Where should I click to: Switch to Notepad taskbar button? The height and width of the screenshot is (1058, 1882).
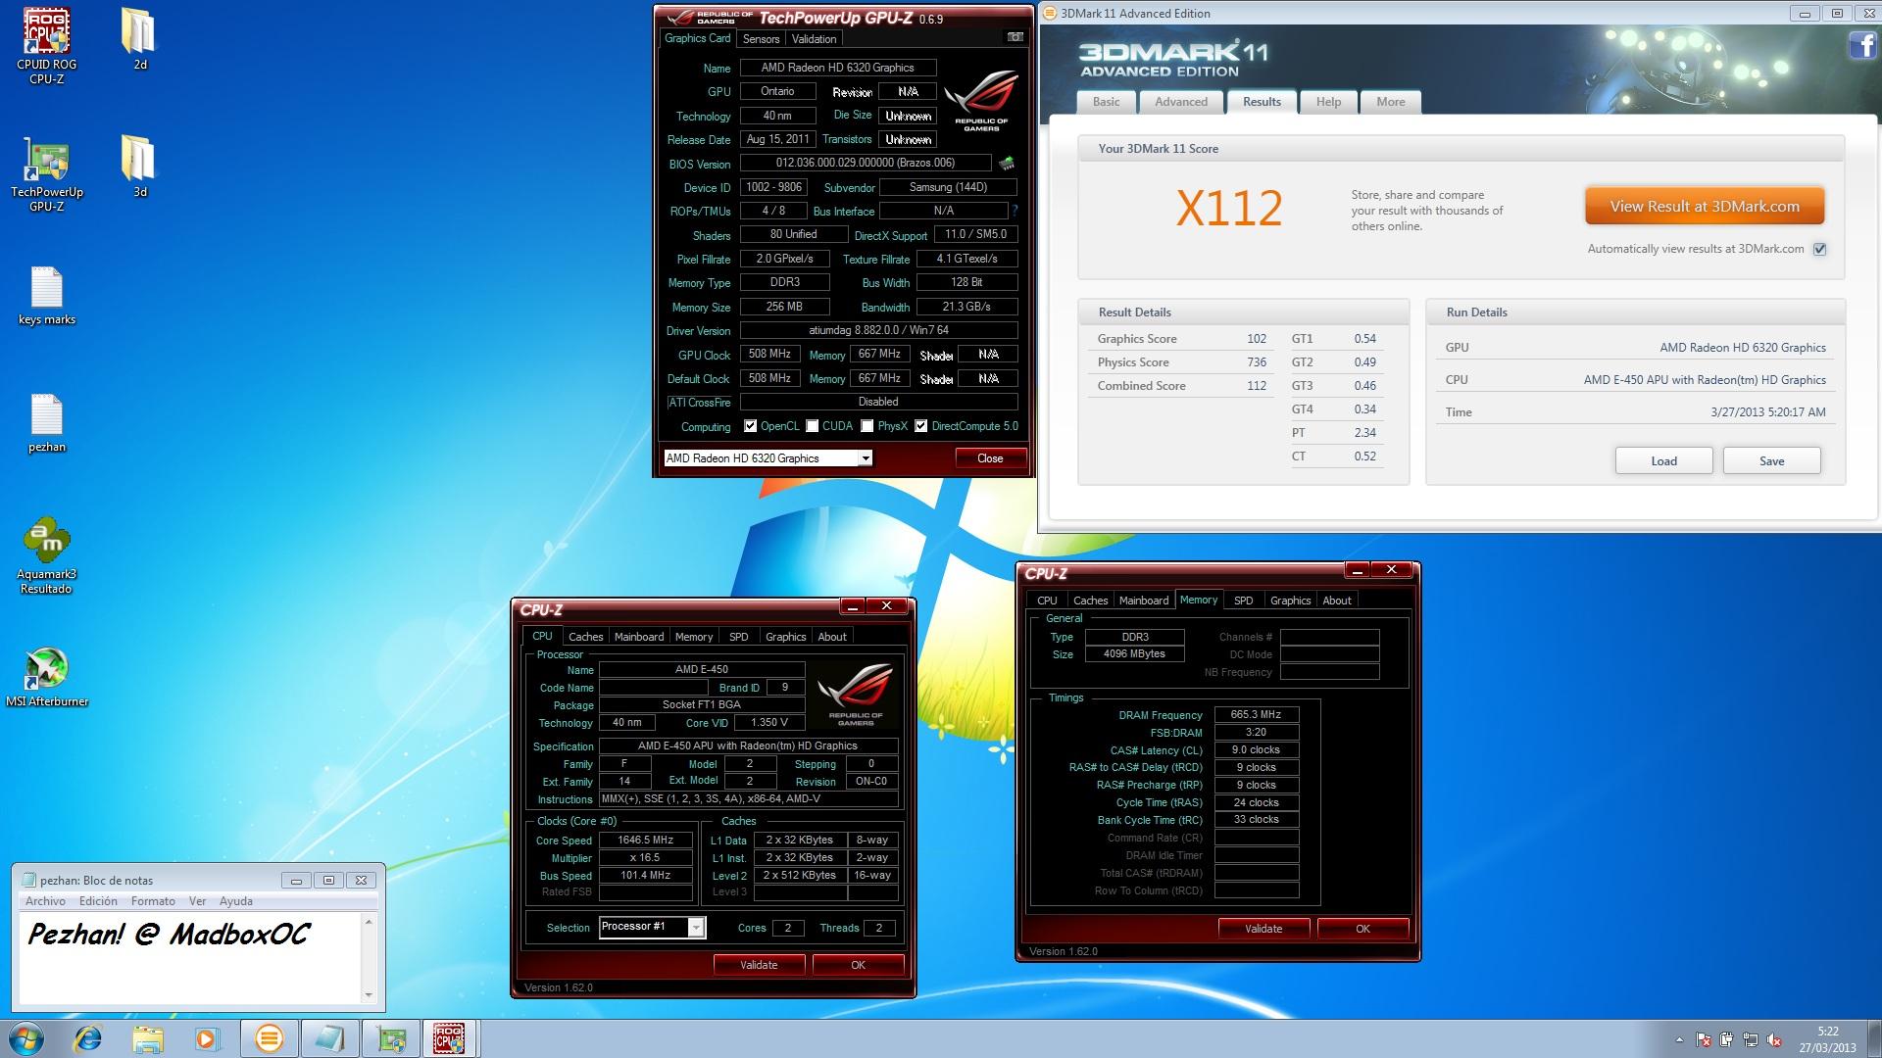[x=329, y=1038]
